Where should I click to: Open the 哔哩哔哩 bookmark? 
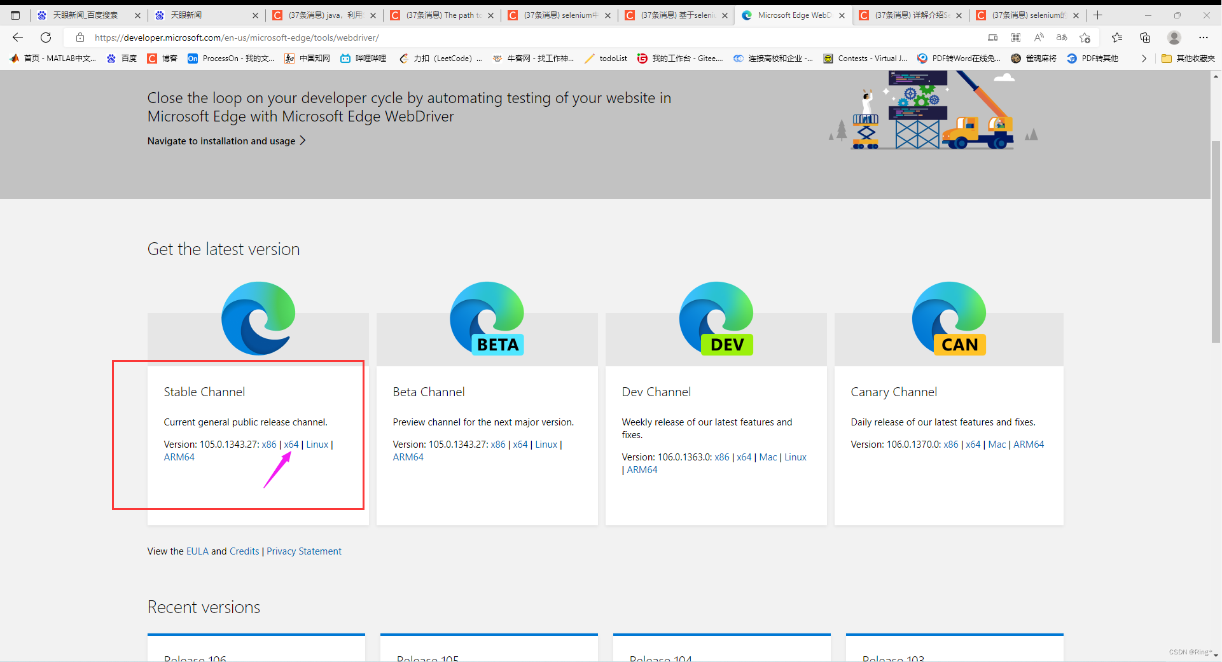click(x=363, y=59)
